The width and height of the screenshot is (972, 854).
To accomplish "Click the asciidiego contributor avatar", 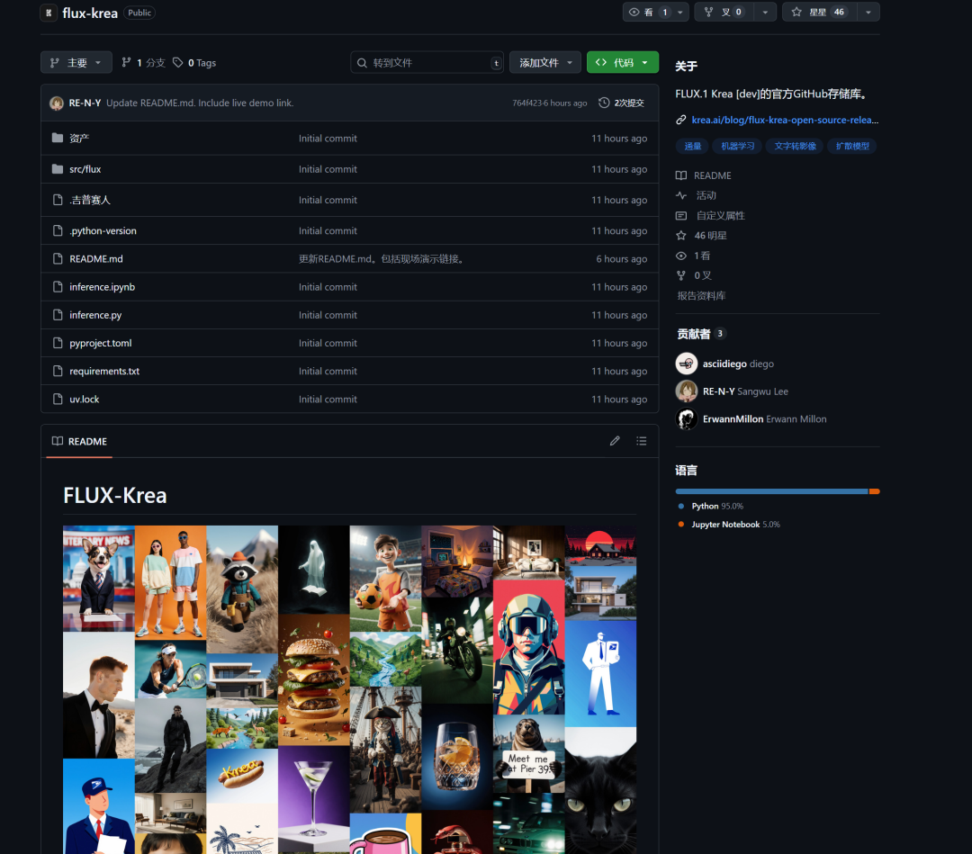I will (x=686, y=364).
